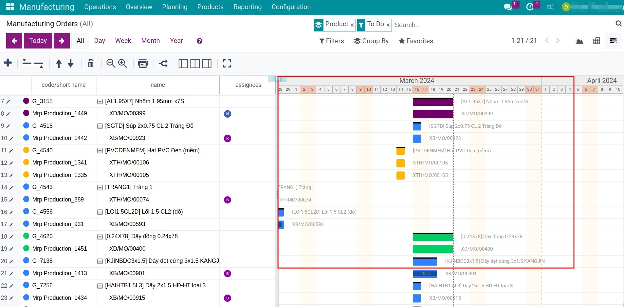Switch to the graph view icon
The height and width of the screenshot is (307, 624).
579,41
